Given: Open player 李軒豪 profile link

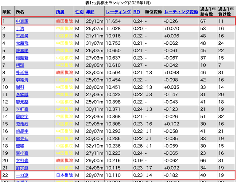Looking at the screenshot, I should tap(22, 109).
